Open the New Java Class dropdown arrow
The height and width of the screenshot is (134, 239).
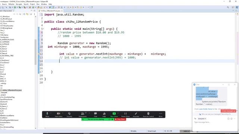[x=35, y=7]
